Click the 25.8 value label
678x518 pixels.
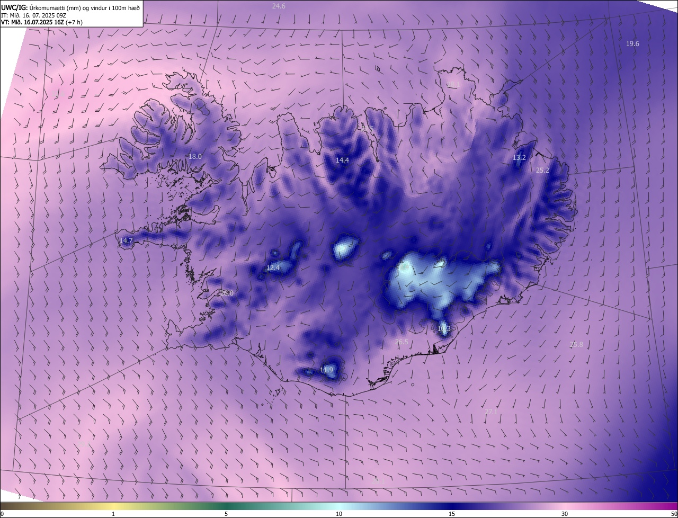click(x=576, y=345)
